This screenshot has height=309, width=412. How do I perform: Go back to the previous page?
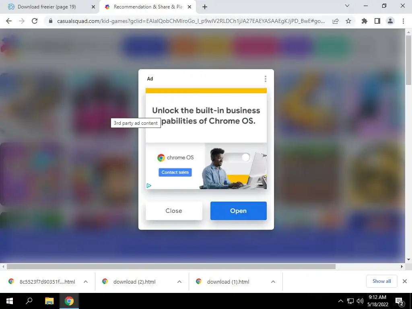pos(9,21)
